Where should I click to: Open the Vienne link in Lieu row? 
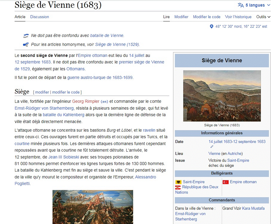[214, 154]
